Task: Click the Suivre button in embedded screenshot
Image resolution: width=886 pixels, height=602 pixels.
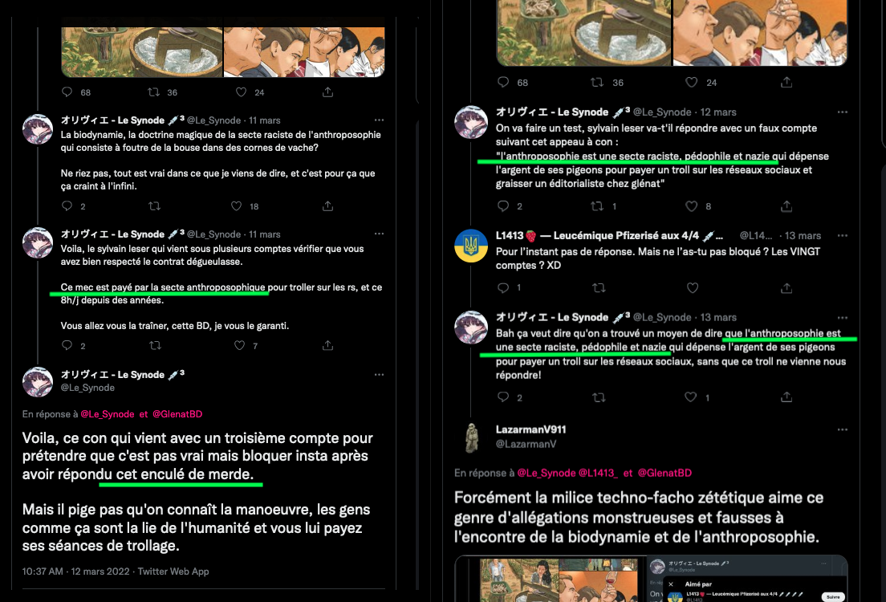Action: (x=833, y=596)
